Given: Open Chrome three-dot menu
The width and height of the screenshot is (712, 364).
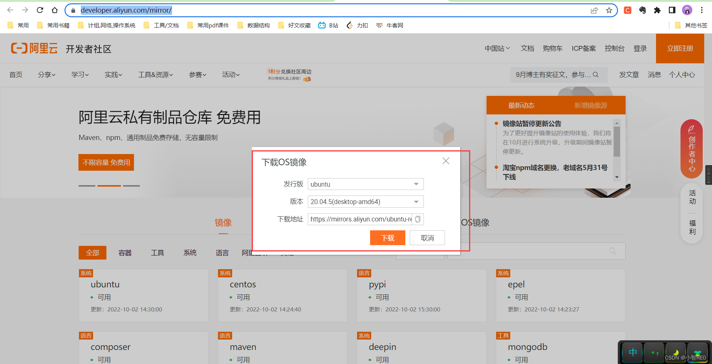Looking at the screenshot, I should point(702,10).
